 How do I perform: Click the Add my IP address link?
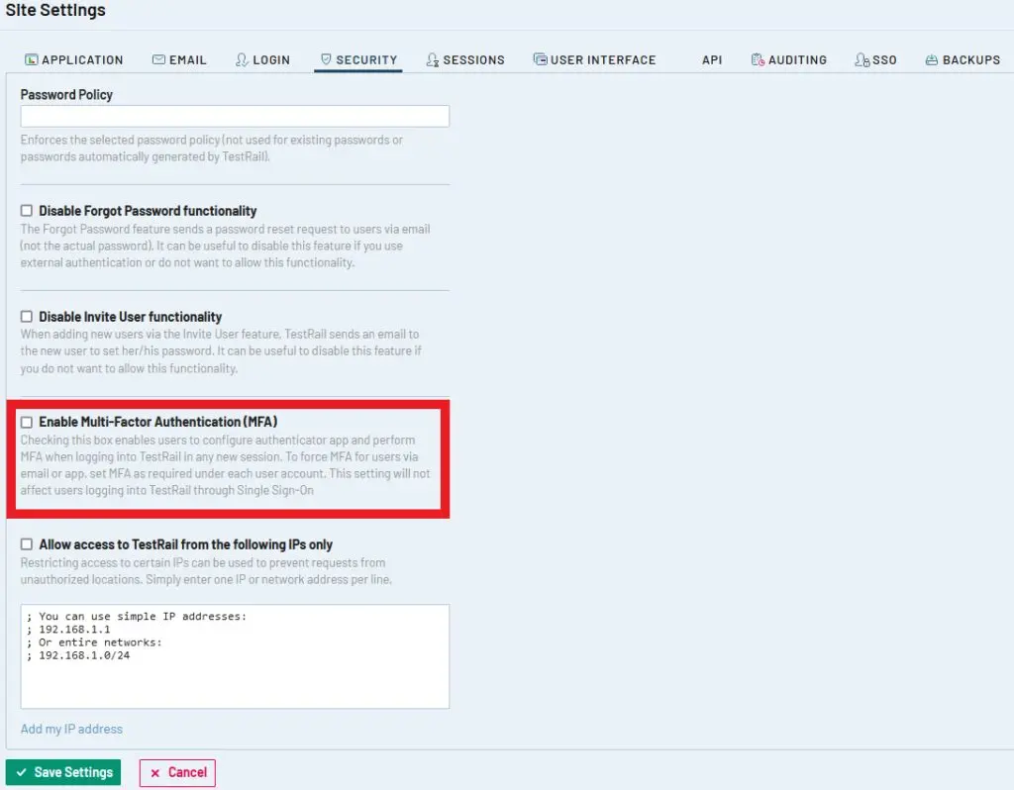coord(71,729)
